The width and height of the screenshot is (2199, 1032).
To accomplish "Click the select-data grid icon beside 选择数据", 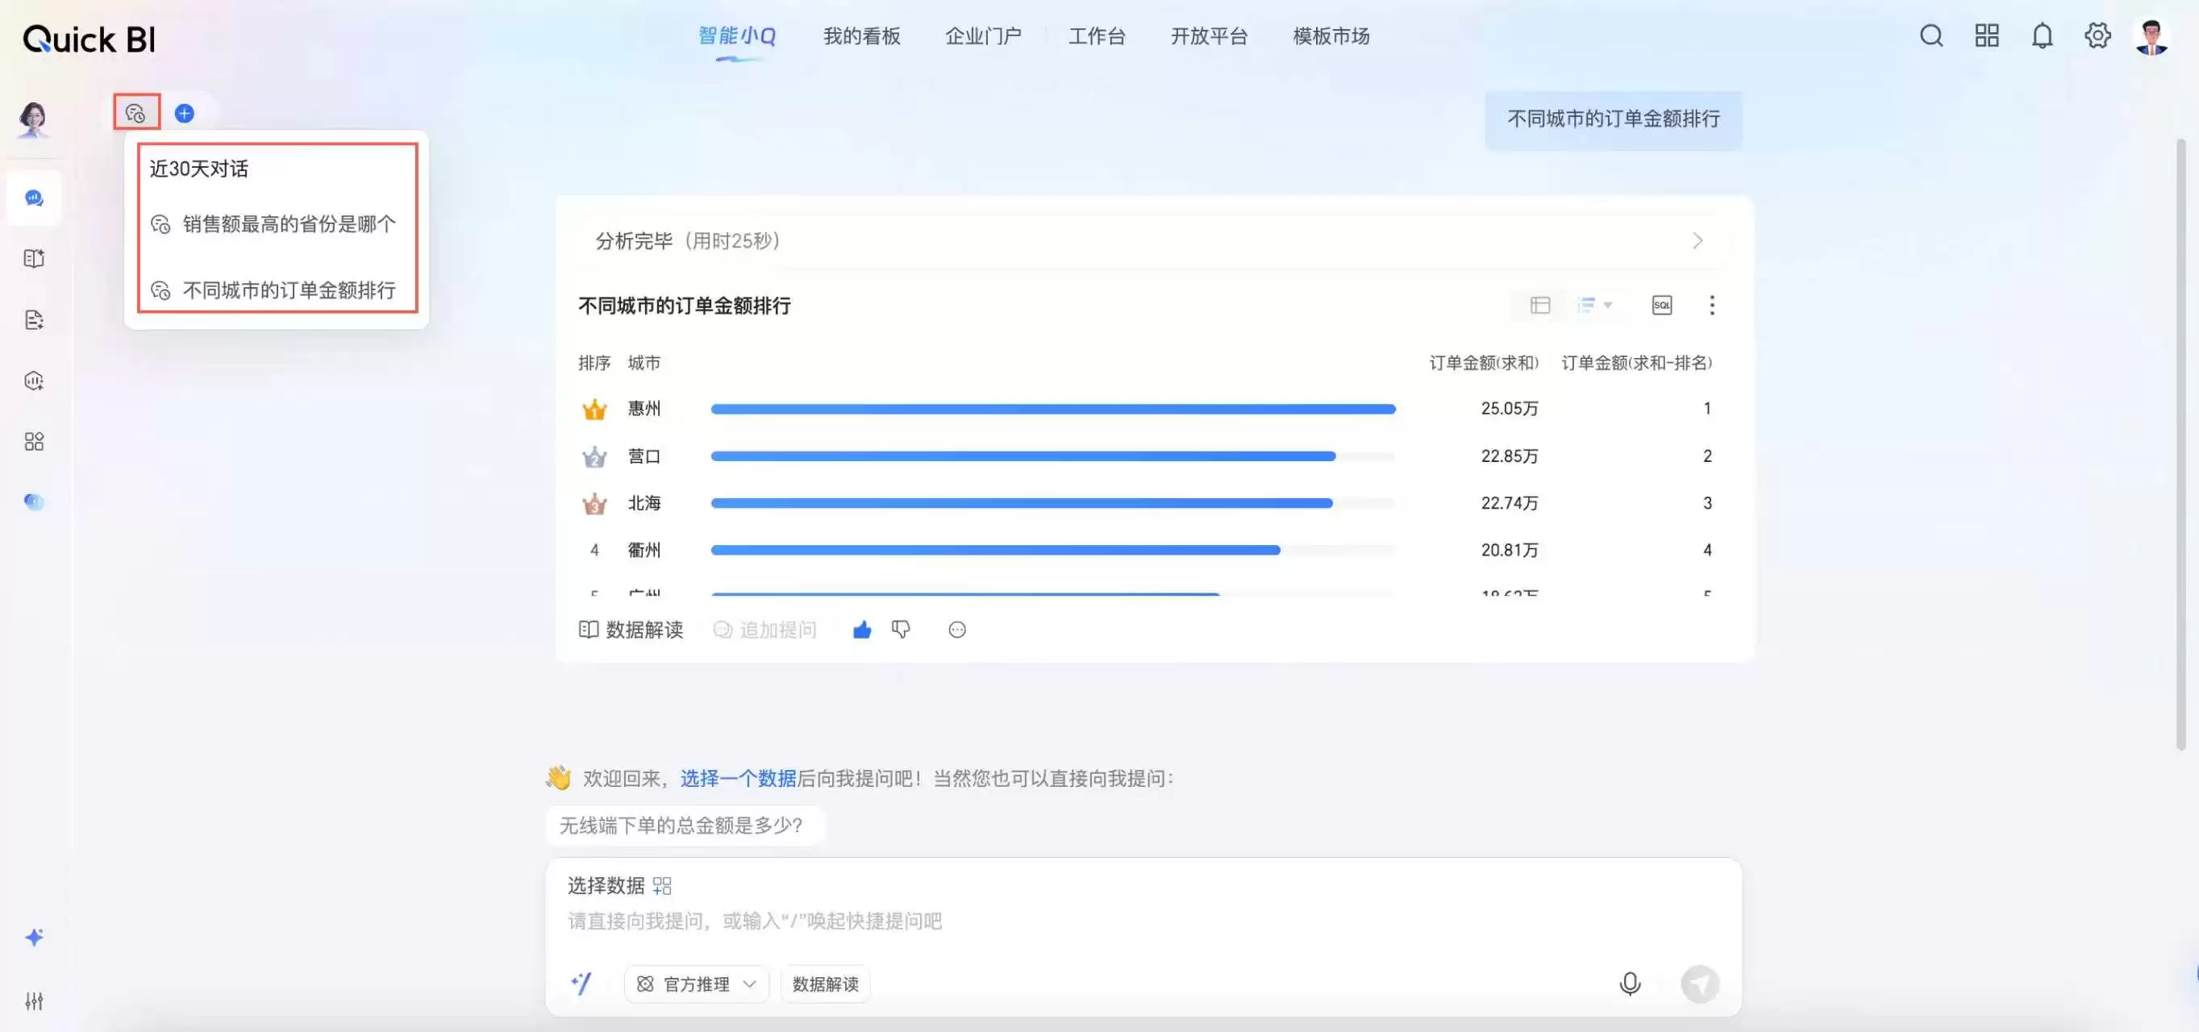I will pos(662,886).
